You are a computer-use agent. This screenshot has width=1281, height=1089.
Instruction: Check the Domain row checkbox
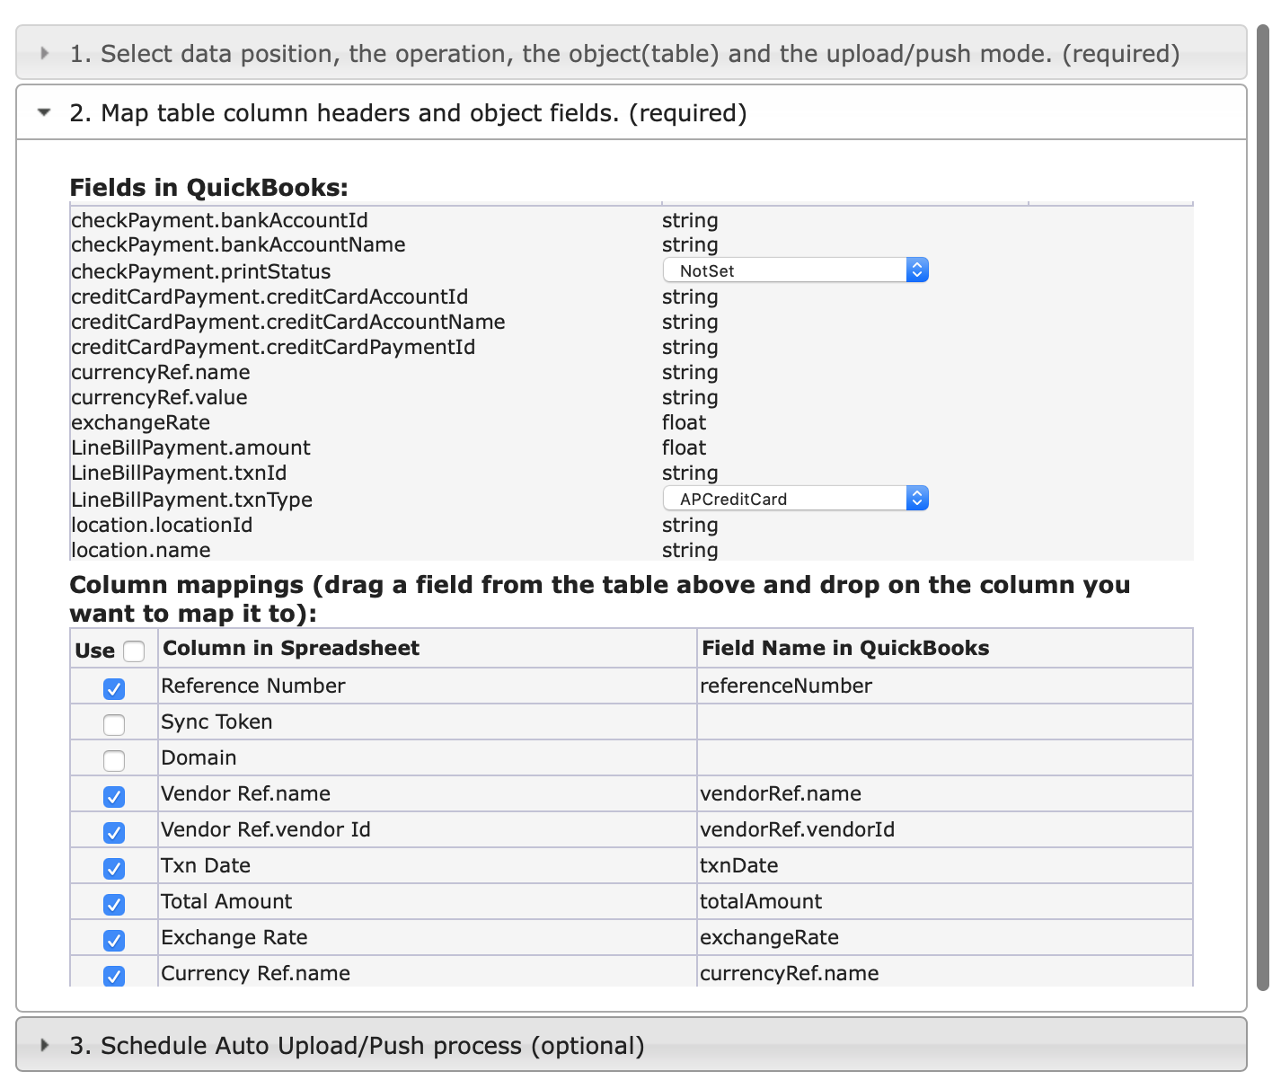click(114, 760)
